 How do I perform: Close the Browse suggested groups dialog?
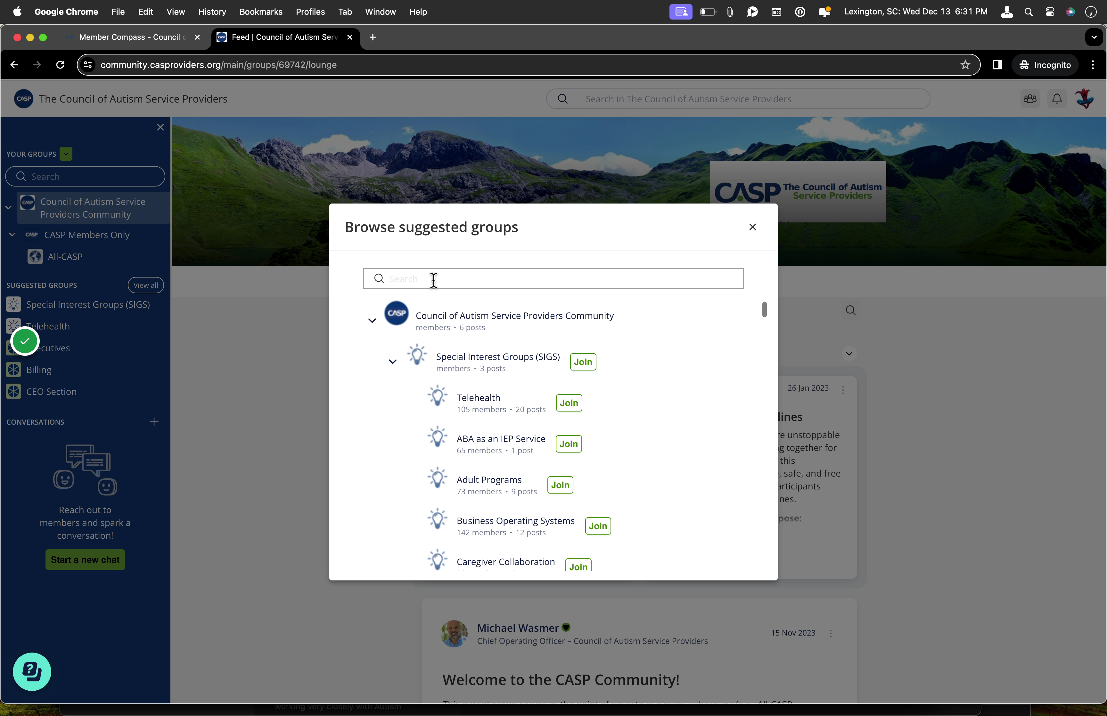click(x=752, y=227)
